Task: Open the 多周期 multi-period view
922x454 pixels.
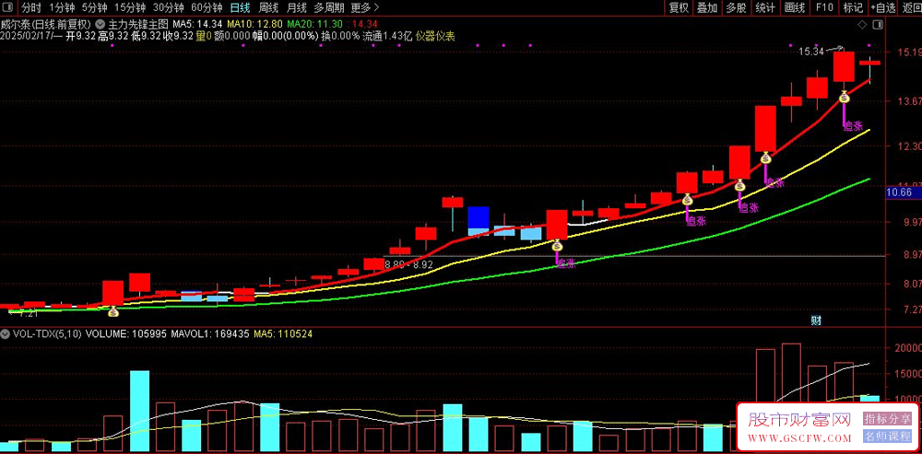Action: [329, 7]
